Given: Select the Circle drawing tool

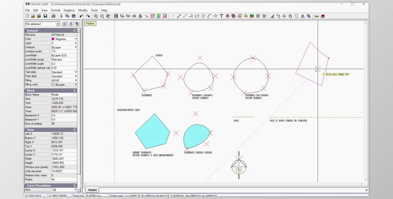Looking at the screenshot, I should [x=203, y=16].
